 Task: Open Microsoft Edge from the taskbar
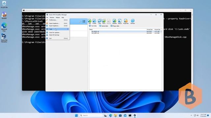(111, 115)
